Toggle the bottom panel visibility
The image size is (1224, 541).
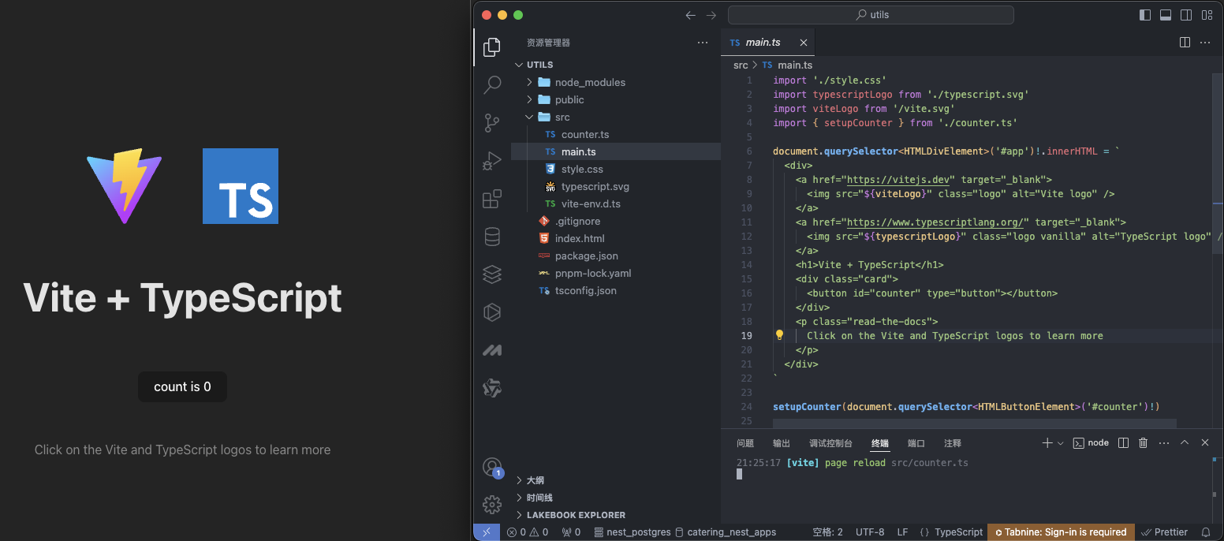coord(1166,15)
